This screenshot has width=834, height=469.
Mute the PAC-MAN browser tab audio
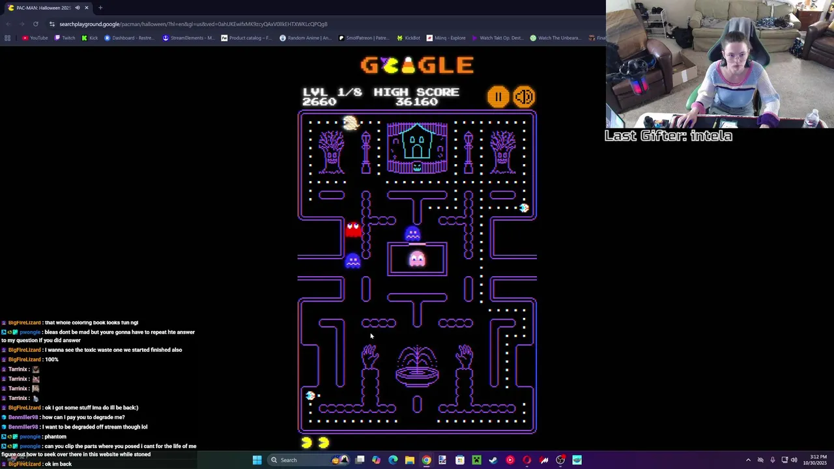point(77,8)
